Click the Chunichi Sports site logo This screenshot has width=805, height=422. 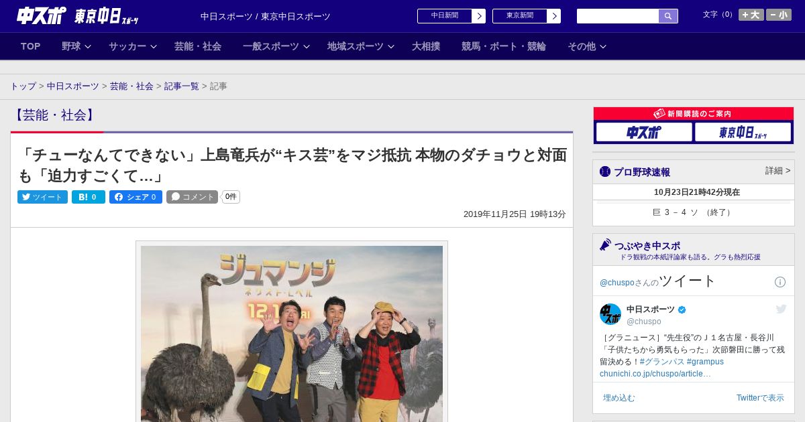pyautogui.click(x=42, y=15)
